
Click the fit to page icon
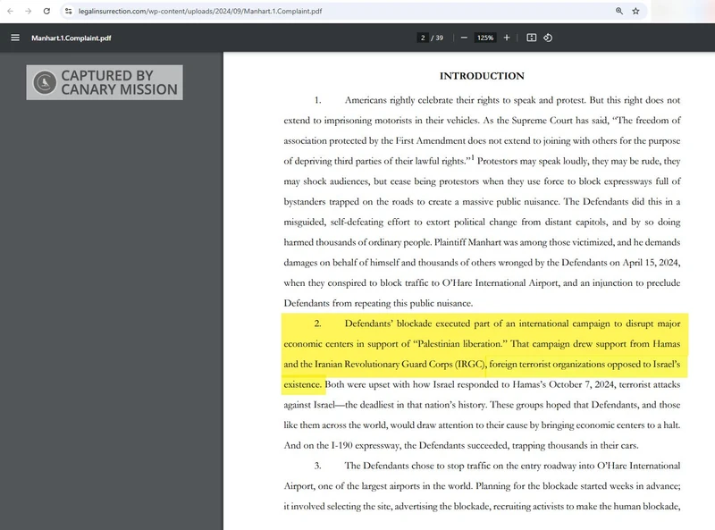point(531,38)
